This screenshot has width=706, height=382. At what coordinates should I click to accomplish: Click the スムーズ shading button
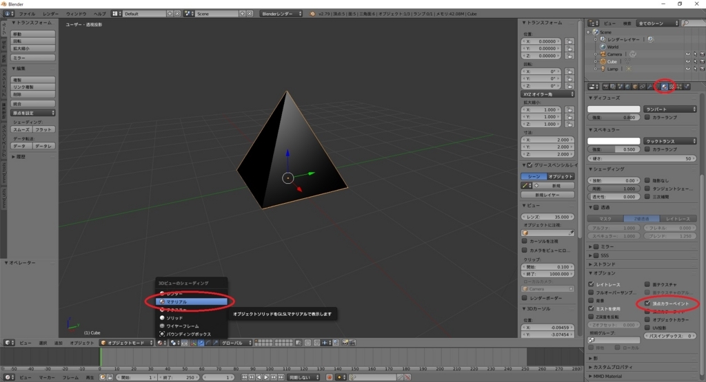click(x=21, y=129)
